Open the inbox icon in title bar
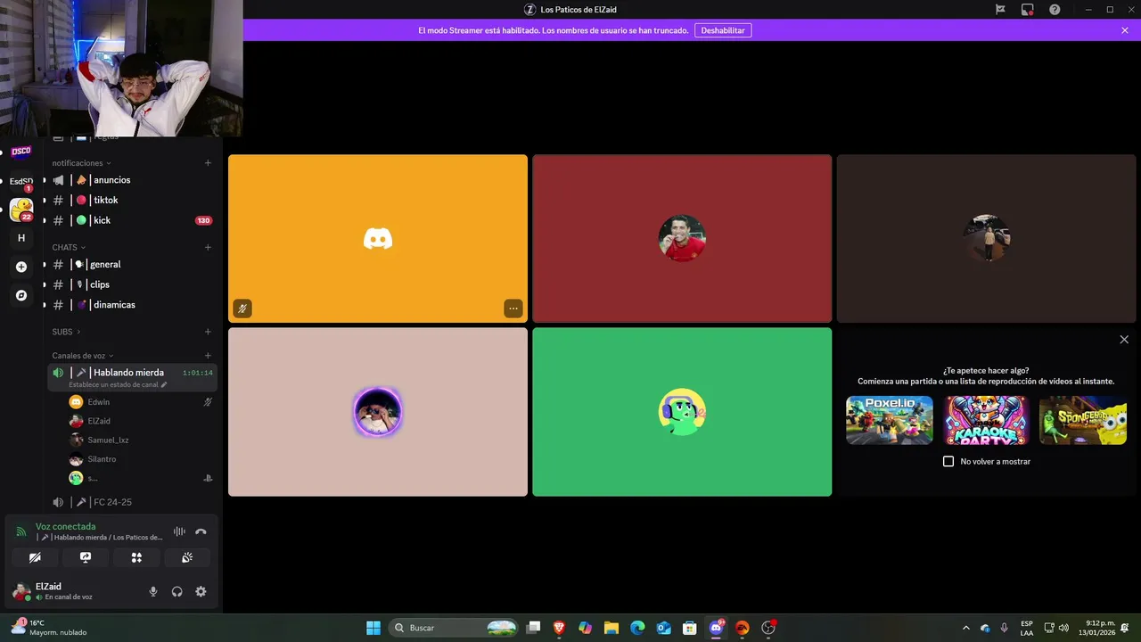 pos(1028,10)
